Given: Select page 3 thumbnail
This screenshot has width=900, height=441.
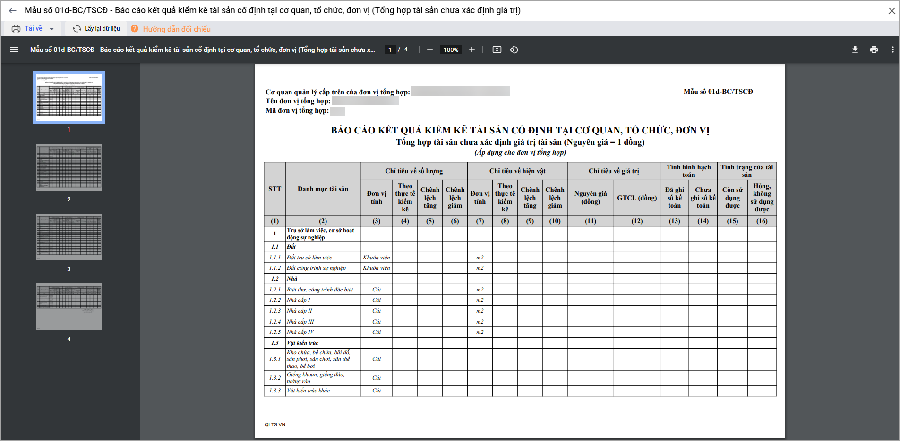Looking at the screenshot, I should point(69,237).
